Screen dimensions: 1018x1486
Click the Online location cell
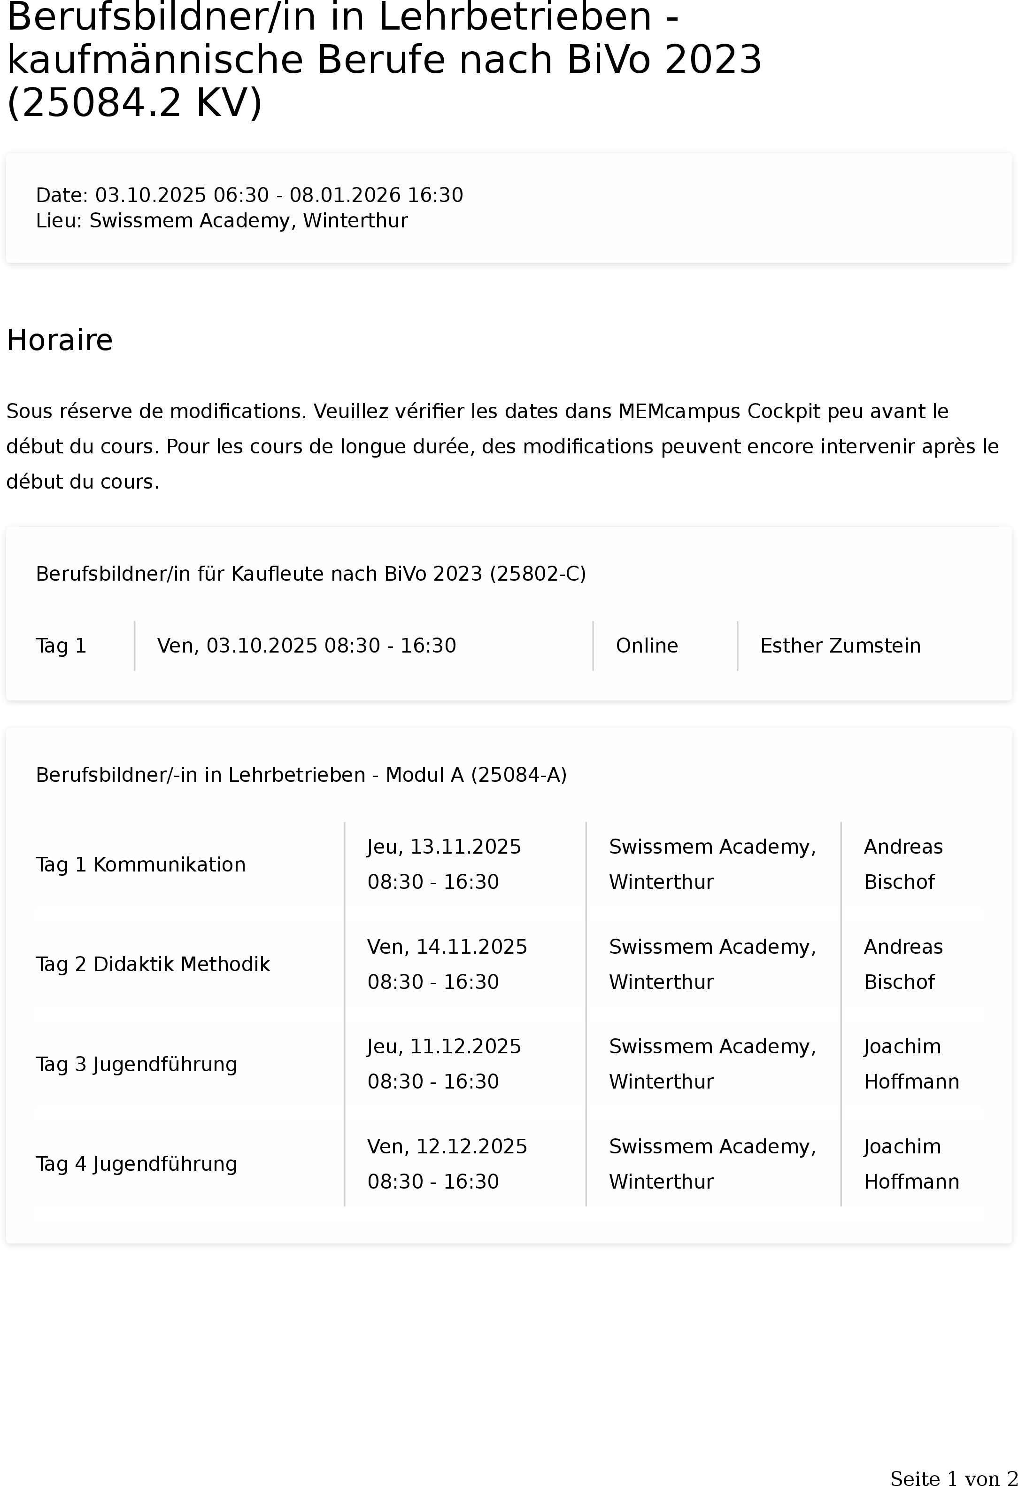pos(647,646)
